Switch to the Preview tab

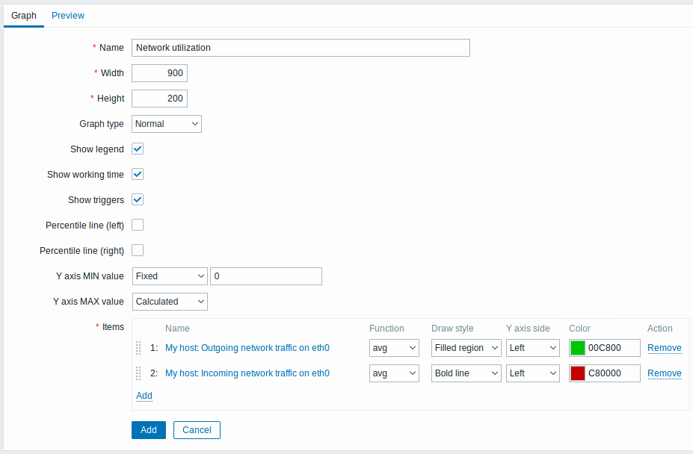(68, 16)
